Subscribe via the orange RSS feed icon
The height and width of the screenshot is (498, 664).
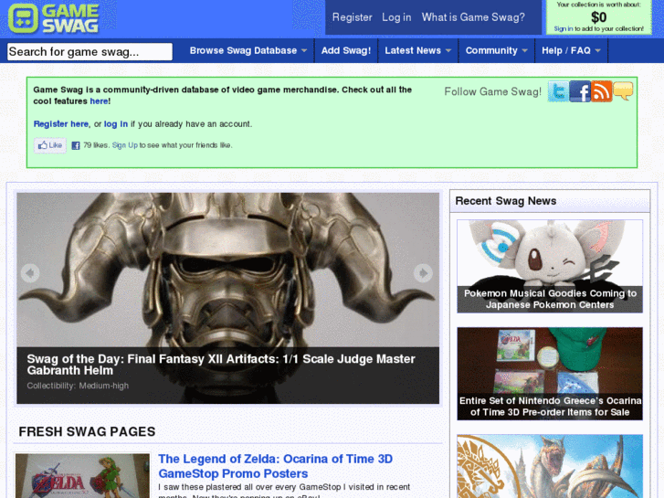[601, 91]
